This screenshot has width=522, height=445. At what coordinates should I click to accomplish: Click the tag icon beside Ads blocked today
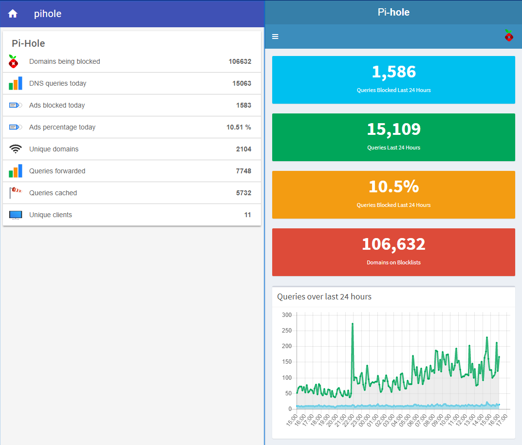(16, 105)
